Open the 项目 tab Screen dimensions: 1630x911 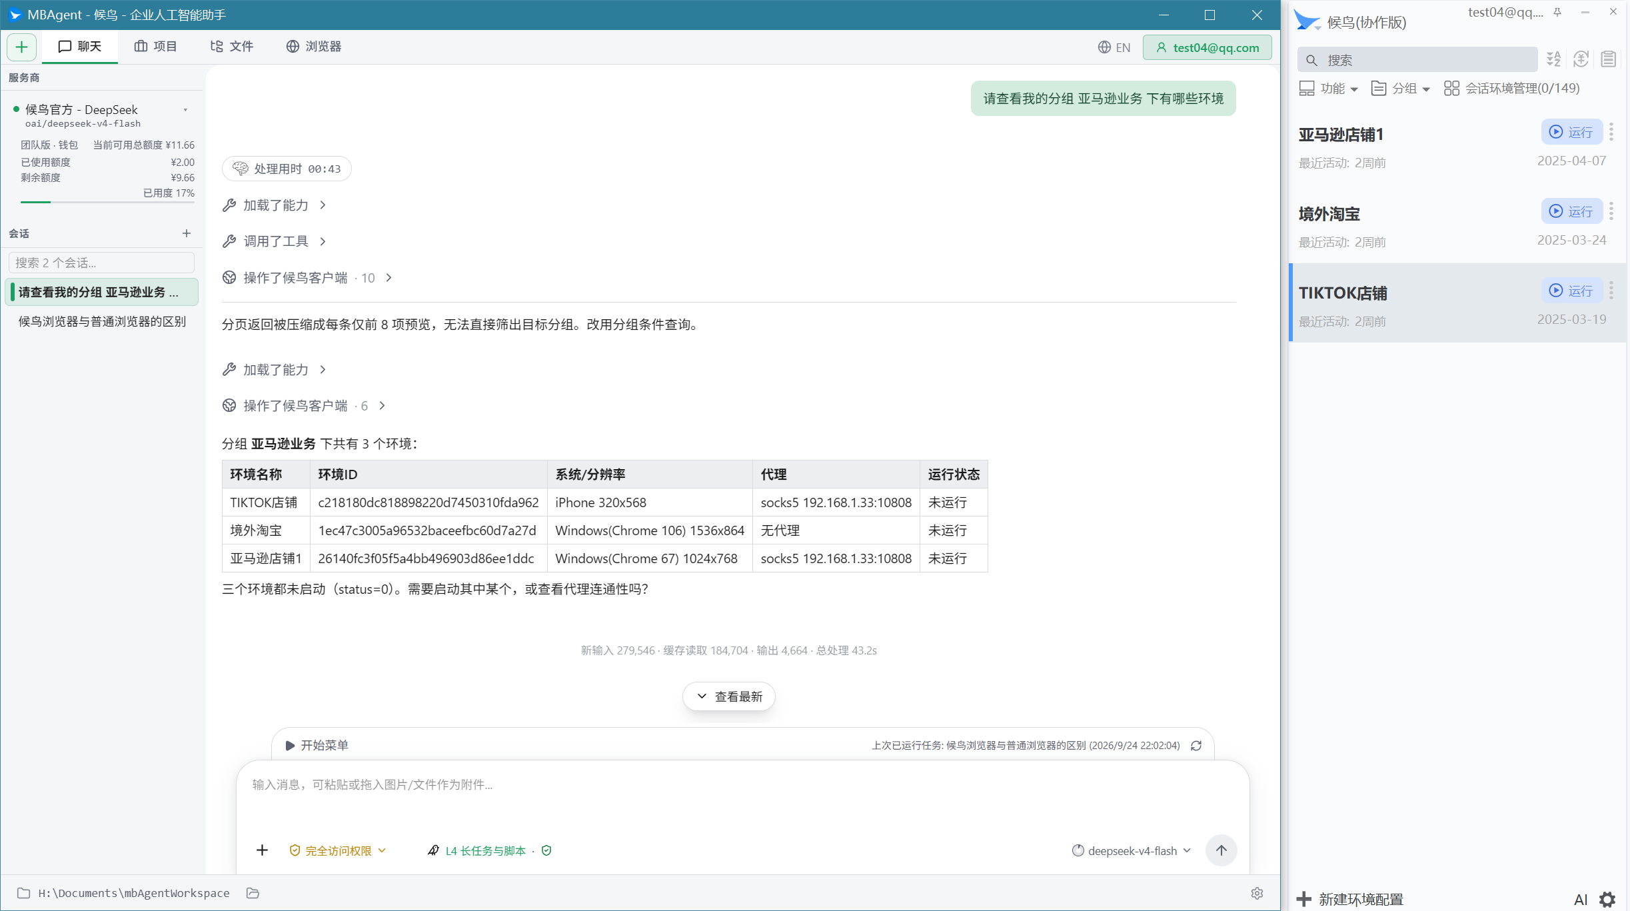click(156, 47)
